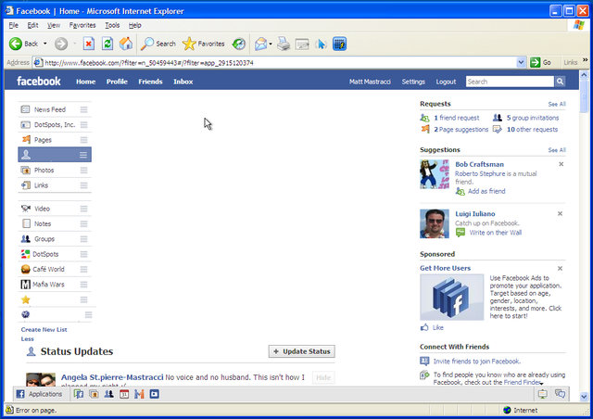Screen dimensions: 593x419
Task: Select DotSpots, Inc. filter
Action: [55, 125]
